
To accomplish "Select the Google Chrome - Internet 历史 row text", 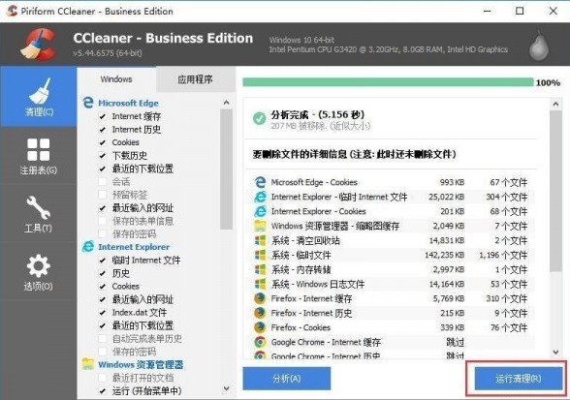I will [326, 355].
